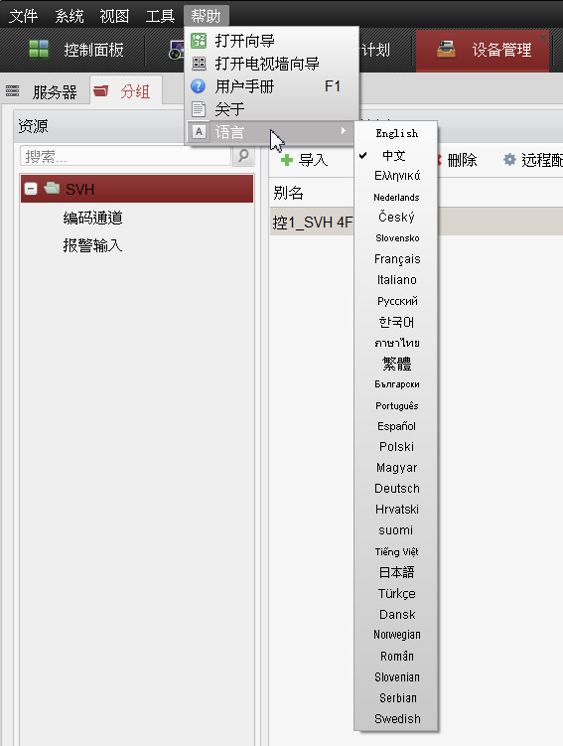
Task: Click the 设备管理 device icon
Action: [x=446, y=49]
